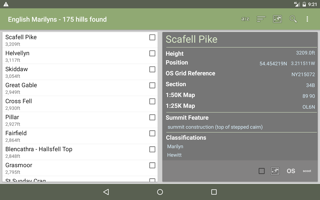Open the scoot link in the detail panel

(x=307, y=171)
